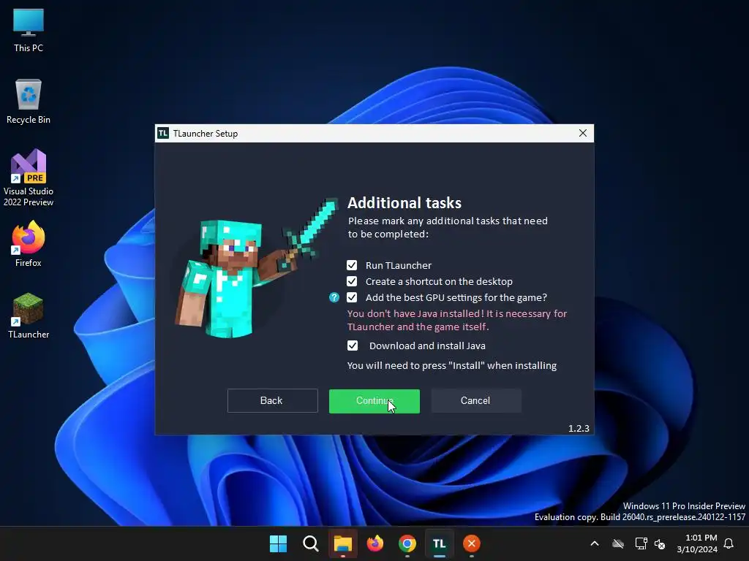Select the Recycle Bin desktop icon
Viewport: 749px width, 561px height.
coord(29,102)
